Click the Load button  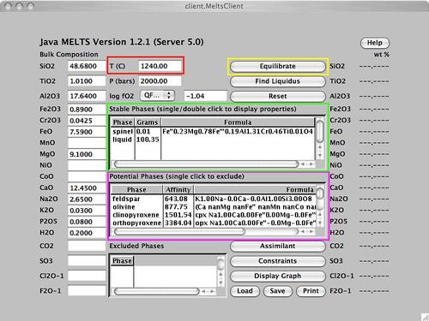click(245, 291)
